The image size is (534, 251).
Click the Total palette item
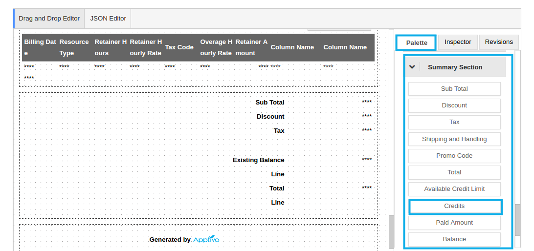pos(454,172)
